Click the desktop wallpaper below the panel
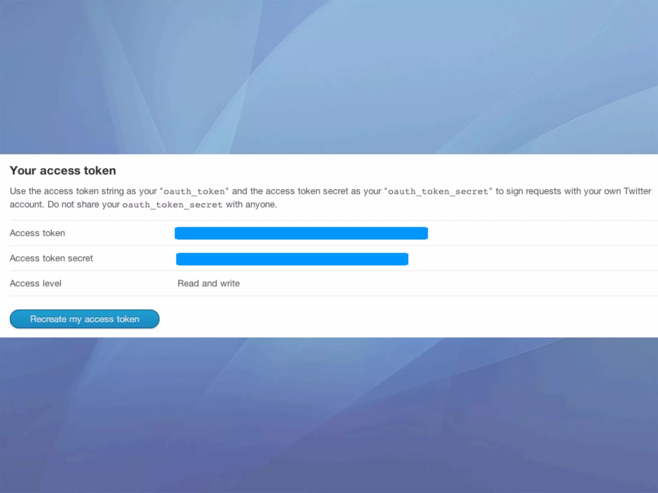Screen dimensions: 658x493 click(329, 414)
